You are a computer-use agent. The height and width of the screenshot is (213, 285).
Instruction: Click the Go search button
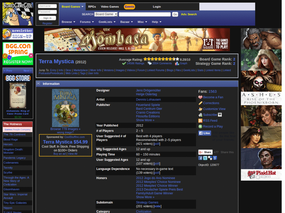175,14
